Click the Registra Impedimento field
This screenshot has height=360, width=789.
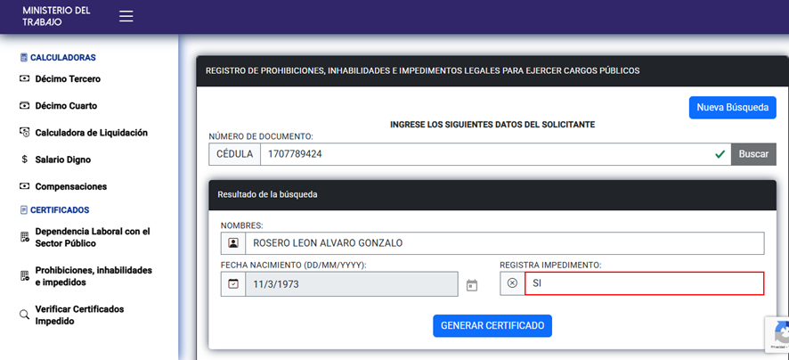[x=644, y=283]
